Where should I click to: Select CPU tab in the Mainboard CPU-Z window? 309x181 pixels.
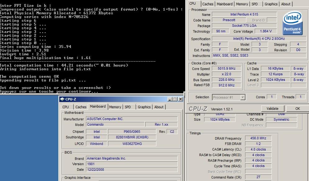click(x=66, y=107)
